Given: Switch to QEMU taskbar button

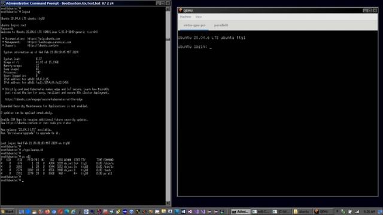Looking at the screenshot, I should coord(322,211).
